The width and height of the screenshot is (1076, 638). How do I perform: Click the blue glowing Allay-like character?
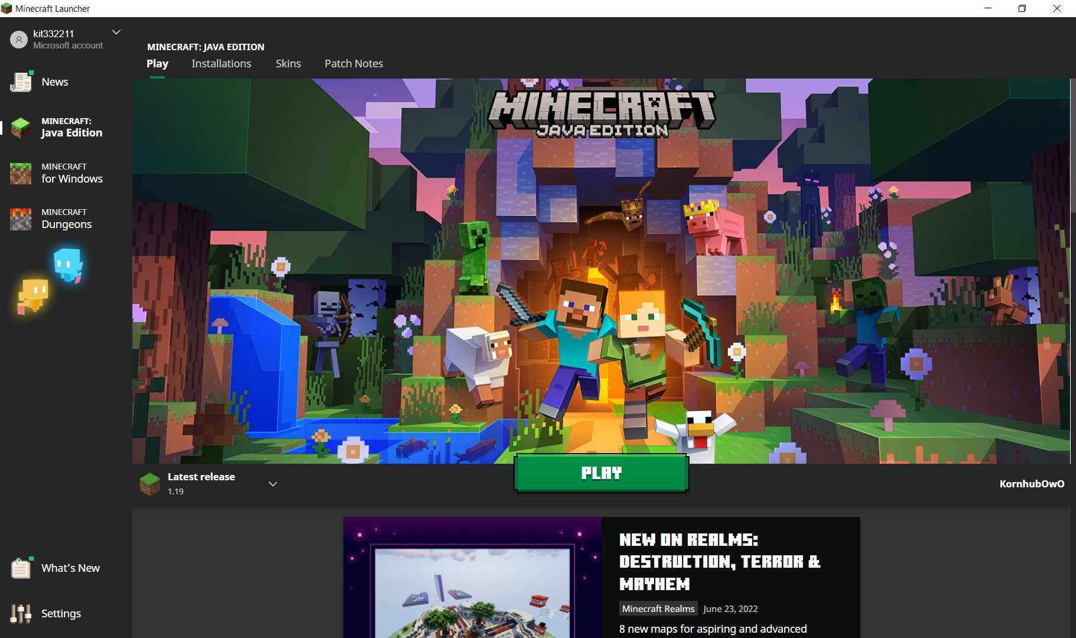tap(69, 265)
